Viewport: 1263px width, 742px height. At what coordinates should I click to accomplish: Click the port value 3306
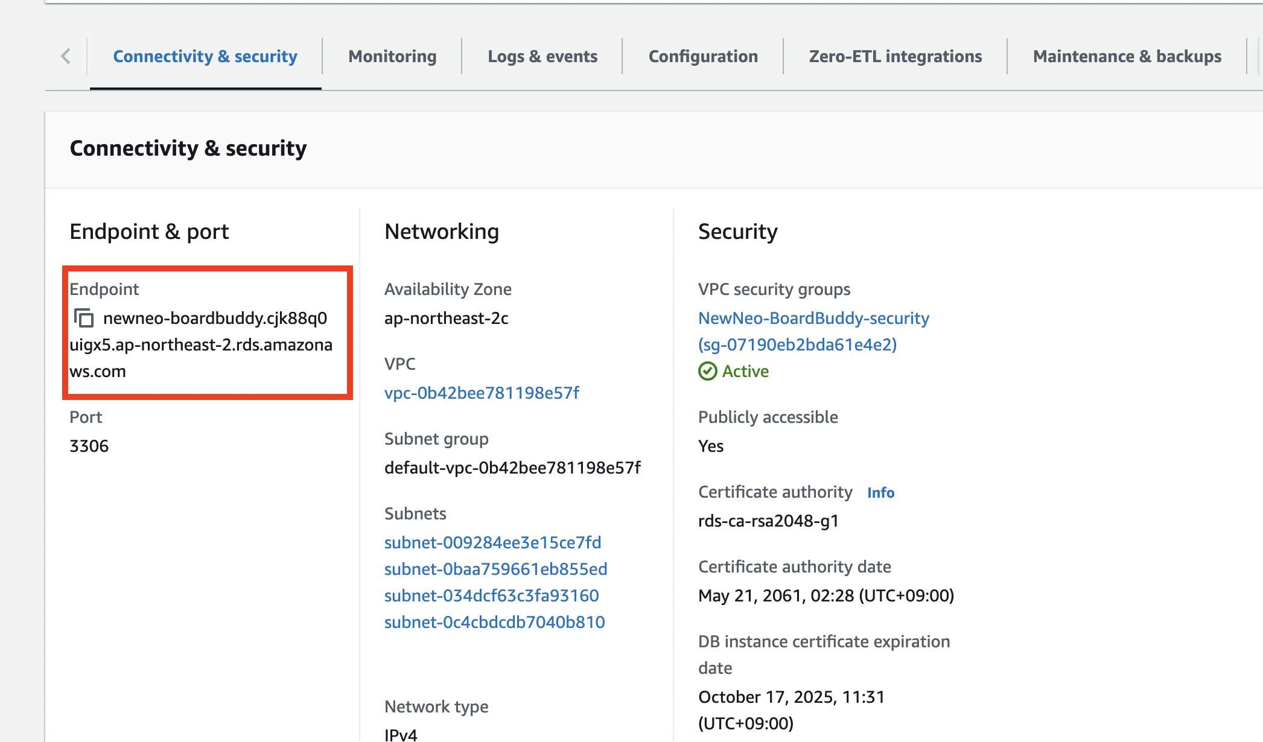tap(89, 446)
